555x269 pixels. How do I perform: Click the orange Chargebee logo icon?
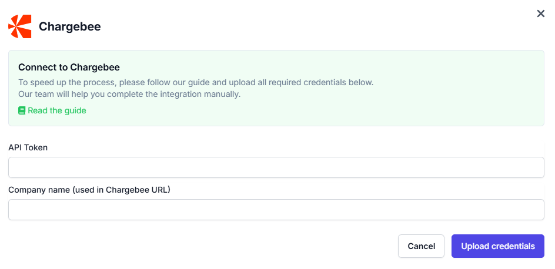tap(20, 26)
